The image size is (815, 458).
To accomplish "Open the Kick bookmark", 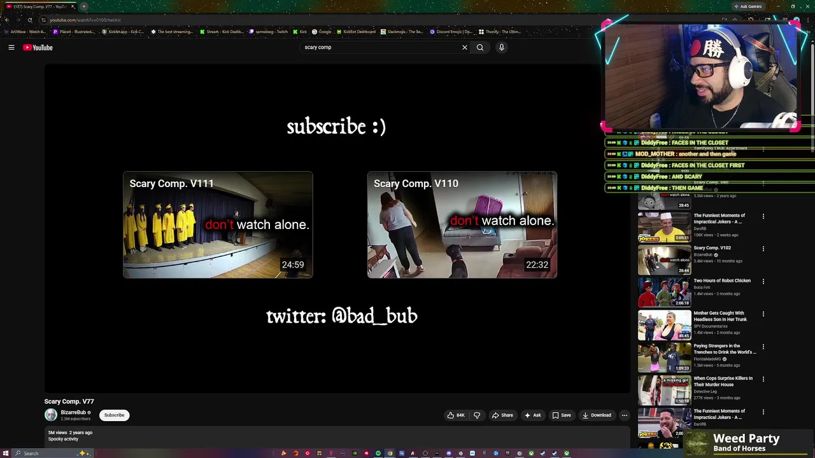I will click(300, 32).
